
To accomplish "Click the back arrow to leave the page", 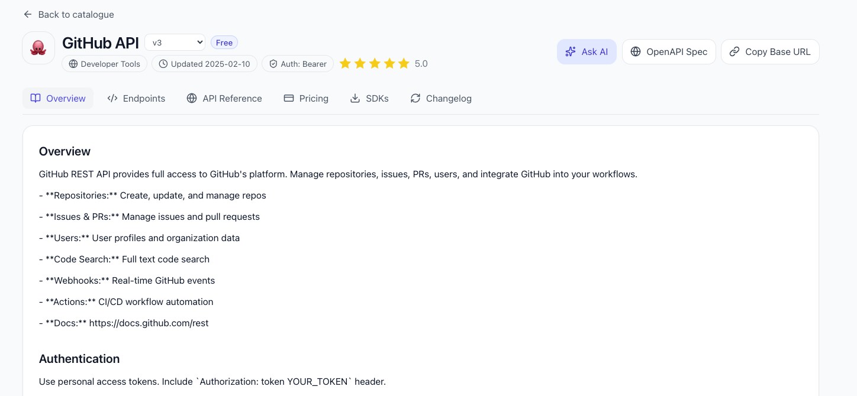I will (x=27, y=14).
